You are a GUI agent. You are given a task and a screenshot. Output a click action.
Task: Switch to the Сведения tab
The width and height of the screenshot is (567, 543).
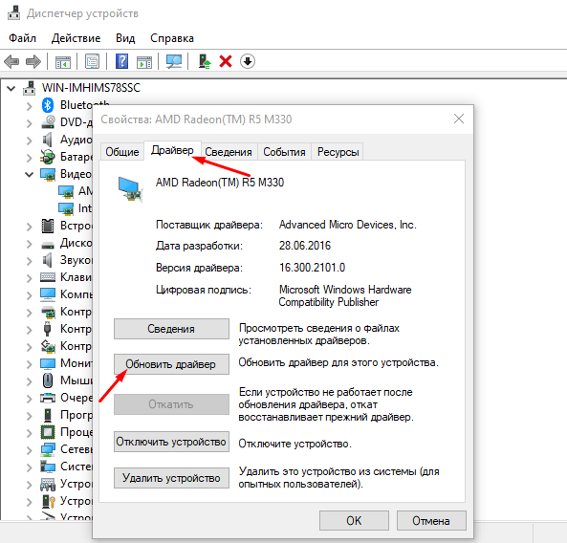click(229, 152)
